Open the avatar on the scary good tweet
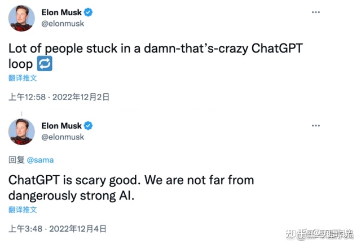The height and width of the screenshot is (248, 361). pos(21,132)
